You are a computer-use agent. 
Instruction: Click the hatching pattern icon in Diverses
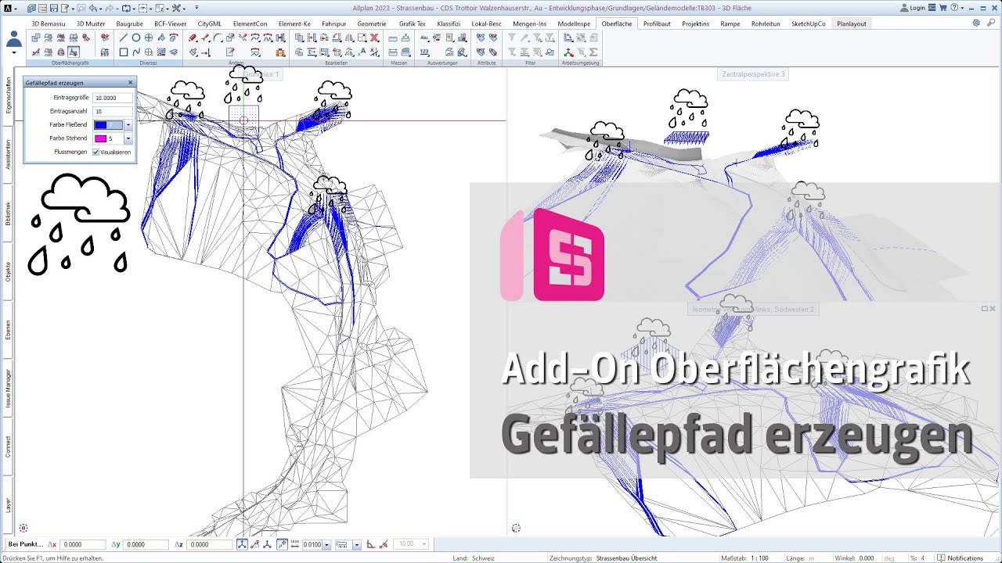tap(160, 52)
